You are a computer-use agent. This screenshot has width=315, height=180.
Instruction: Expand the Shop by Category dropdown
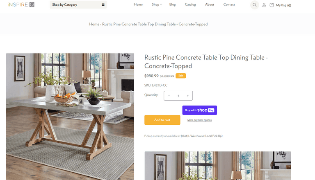coord(78,4)
